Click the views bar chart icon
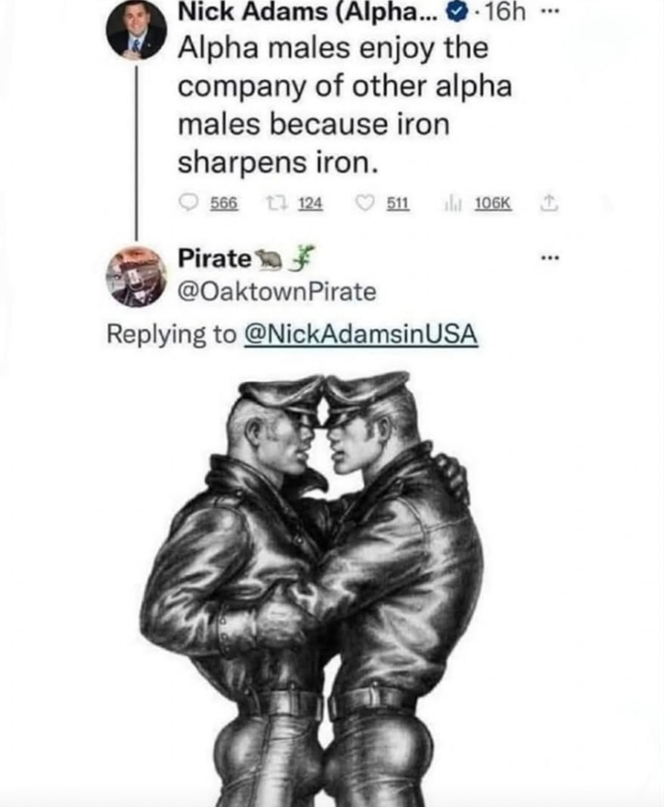Image resolution: width=664 pixels, height=807 pixels. click(x=454, y=204)
